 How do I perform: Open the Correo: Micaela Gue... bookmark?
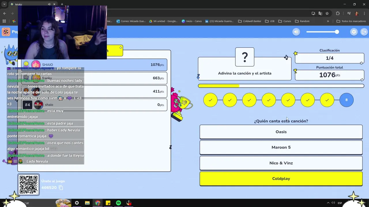click(x=131, y=21)
